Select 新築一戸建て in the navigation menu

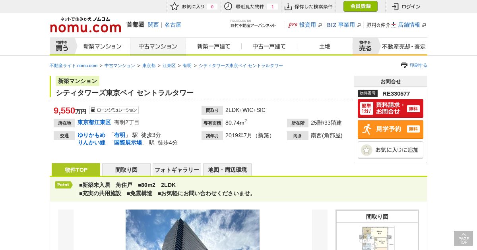(x=213, y=46)
